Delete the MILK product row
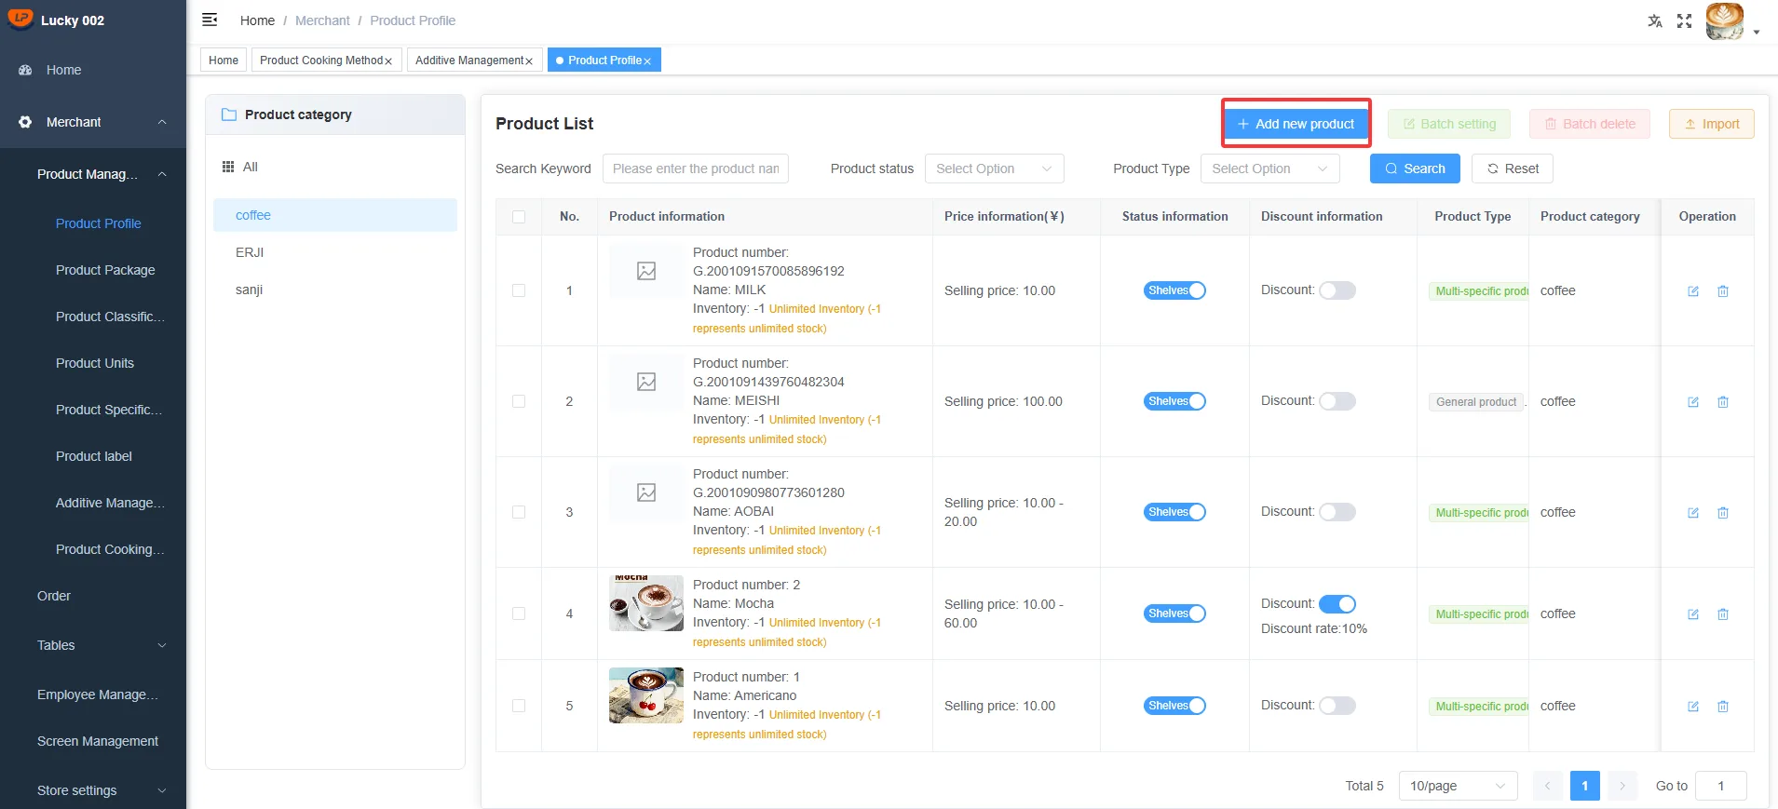Viewport: 1778px width, 809px height. pos(1723,291)
